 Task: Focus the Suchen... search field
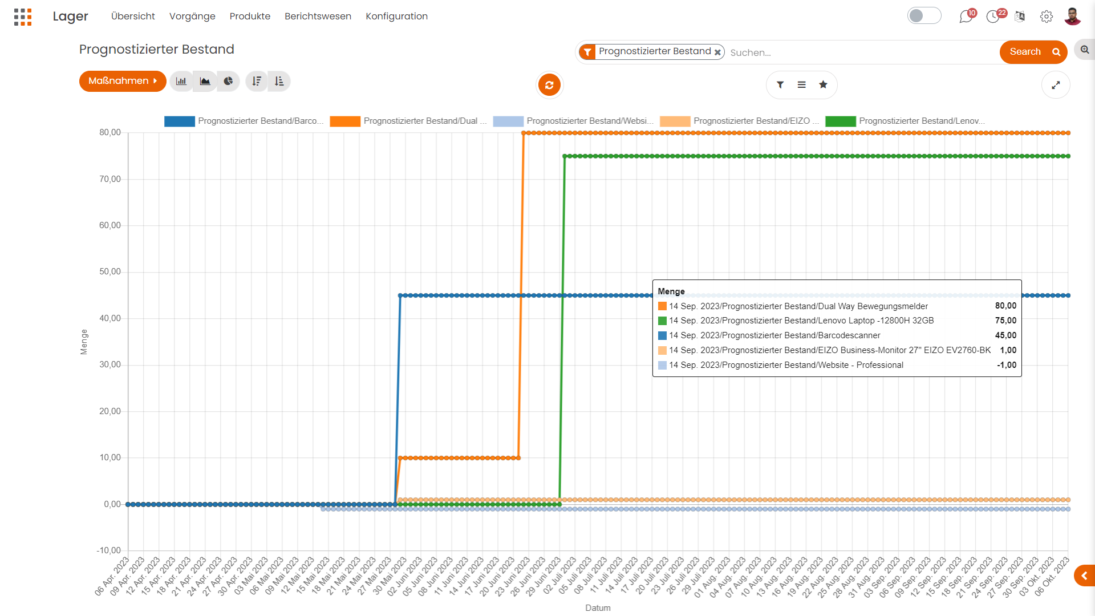[861, 52]
